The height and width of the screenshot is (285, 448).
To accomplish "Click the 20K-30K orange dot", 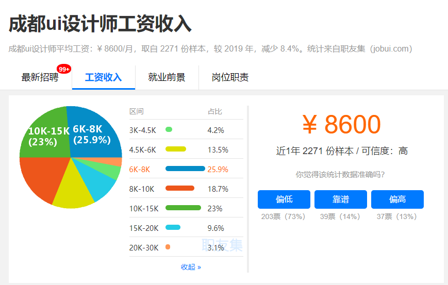I will [168, 247].
